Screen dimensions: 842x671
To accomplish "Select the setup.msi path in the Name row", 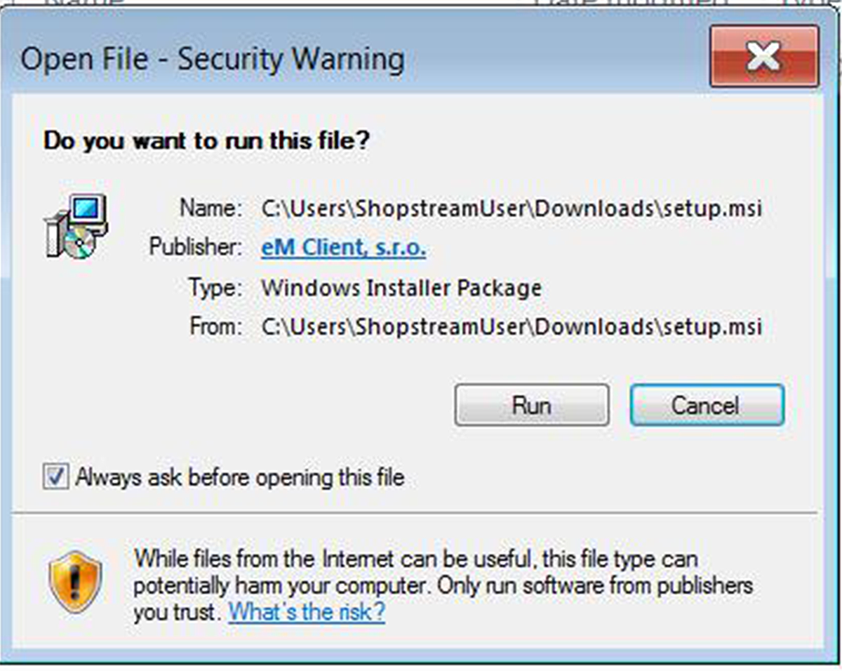I will pos(511,208).
